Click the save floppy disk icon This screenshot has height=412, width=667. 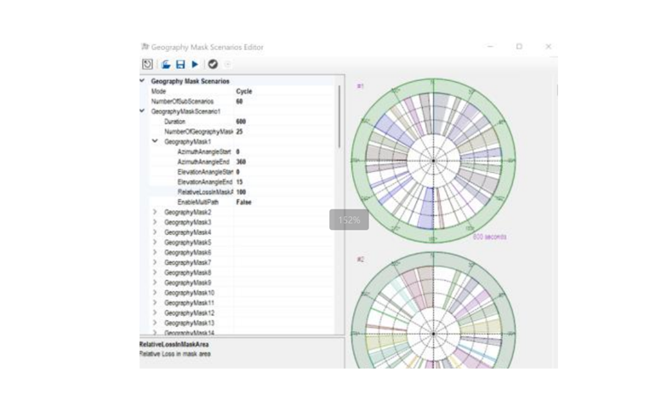pos(180,64)
